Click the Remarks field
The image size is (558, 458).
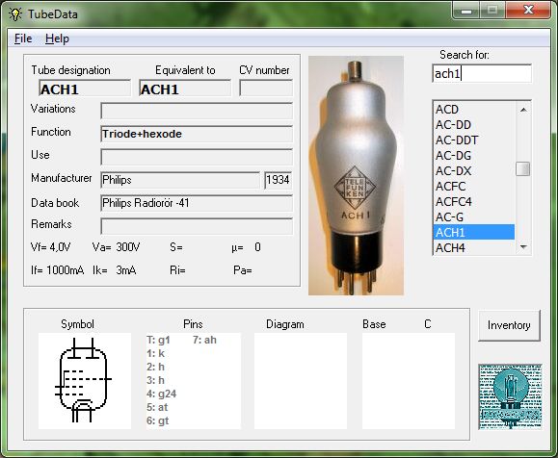pyautogui.click(x=197, y=226)
